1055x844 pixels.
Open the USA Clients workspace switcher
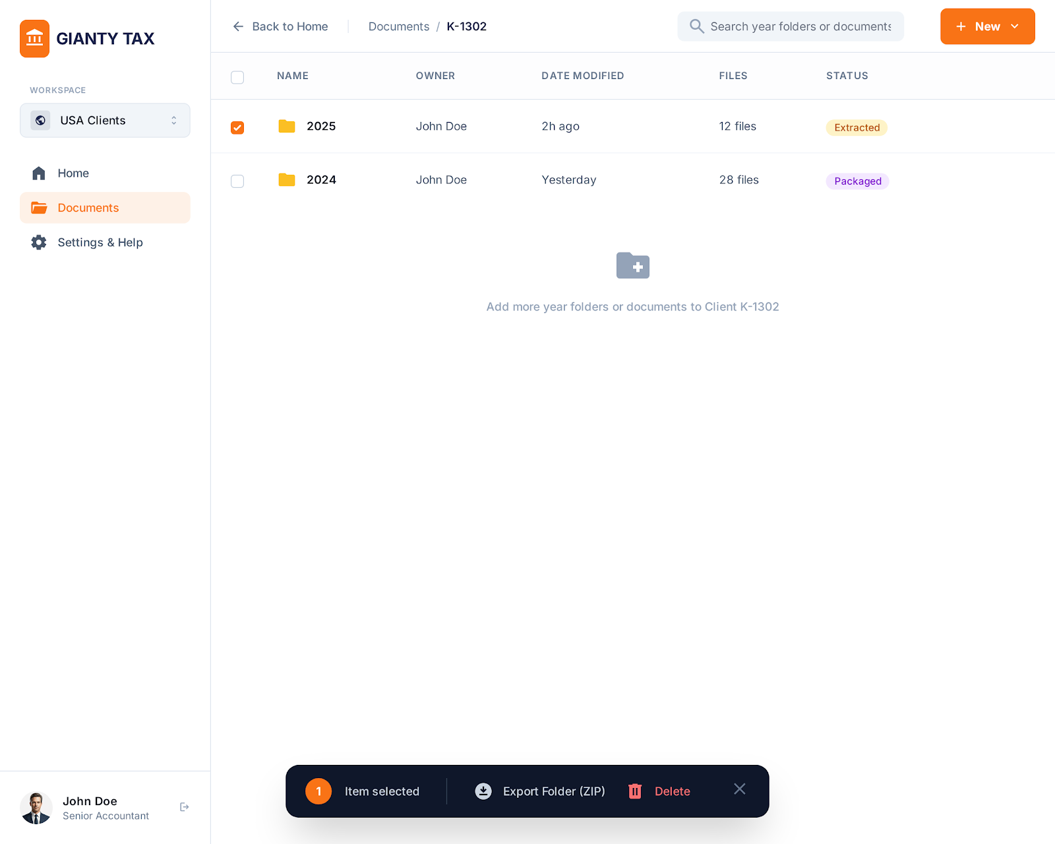[105, 120]
